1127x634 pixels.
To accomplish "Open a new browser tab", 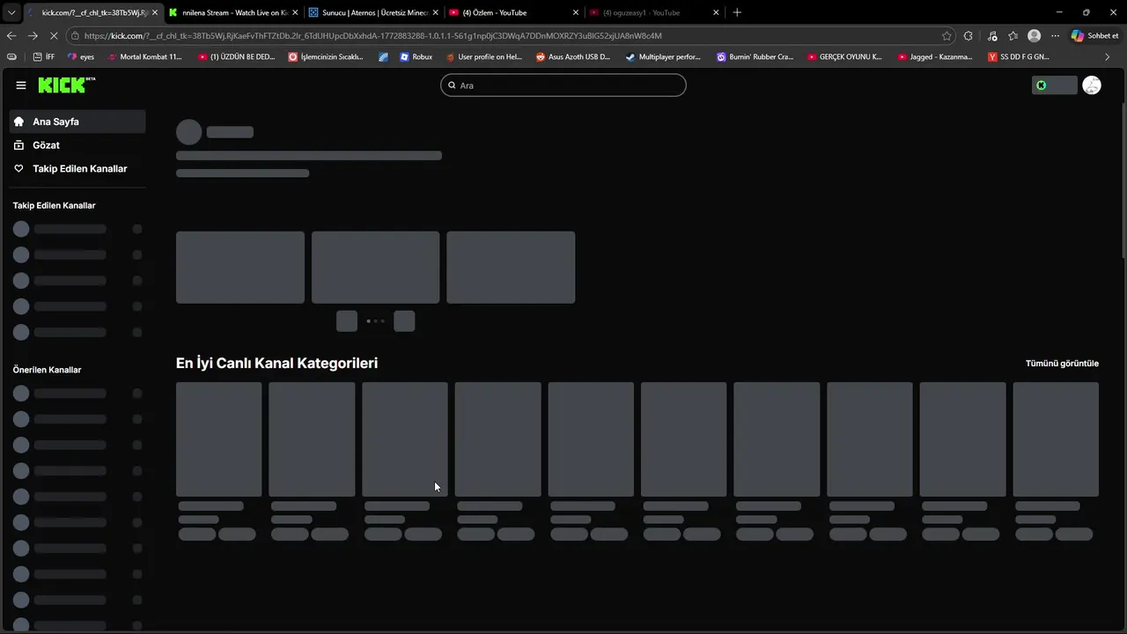I will coord(737,12).
